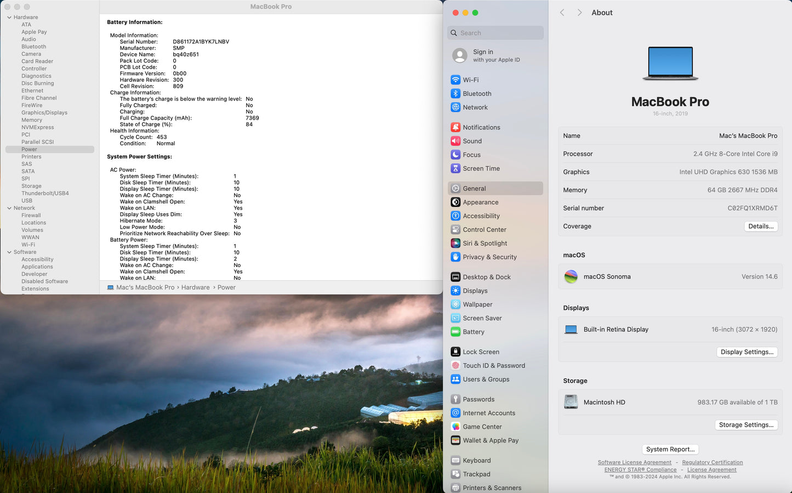Click the Search field in System Settings
The height and width of the screenshot is (493, 792).
(495, 33)
